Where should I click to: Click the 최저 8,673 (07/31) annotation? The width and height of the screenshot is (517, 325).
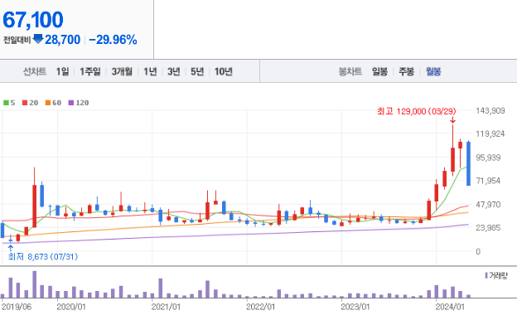43,256
